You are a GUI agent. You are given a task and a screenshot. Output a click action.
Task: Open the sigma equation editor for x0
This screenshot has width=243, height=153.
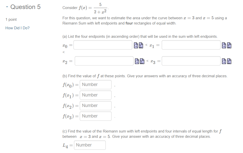140,45
